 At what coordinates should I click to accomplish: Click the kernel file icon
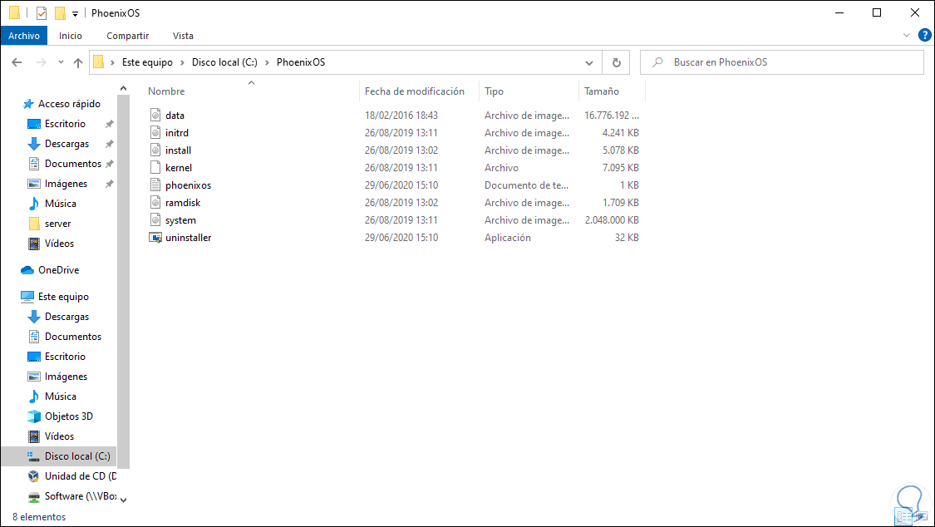tap(155, 168)
